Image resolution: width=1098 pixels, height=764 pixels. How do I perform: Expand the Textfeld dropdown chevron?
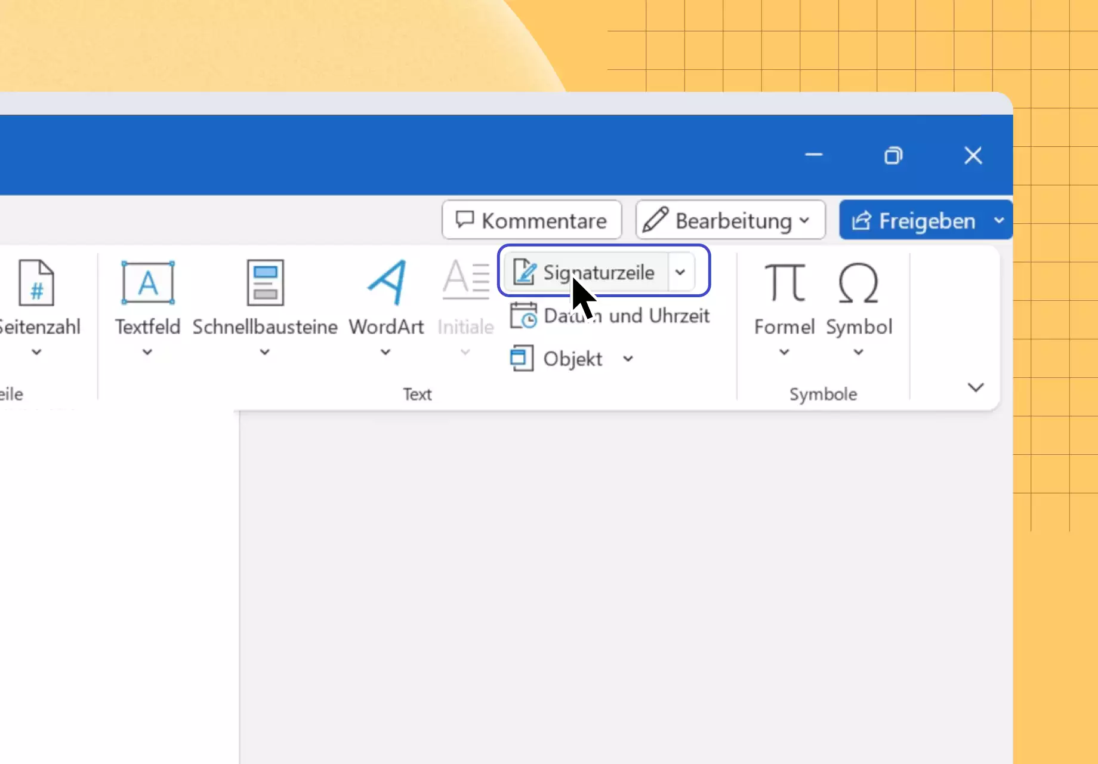tap(147, 352)
